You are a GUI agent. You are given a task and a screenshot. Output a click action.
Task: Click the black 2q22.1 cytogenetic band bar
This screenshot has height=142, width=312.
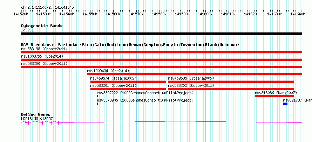click(x=161, y=34)
